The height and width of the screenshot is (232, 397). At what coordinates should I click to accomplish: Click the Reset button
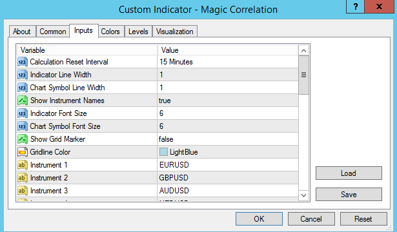[363, 218]
